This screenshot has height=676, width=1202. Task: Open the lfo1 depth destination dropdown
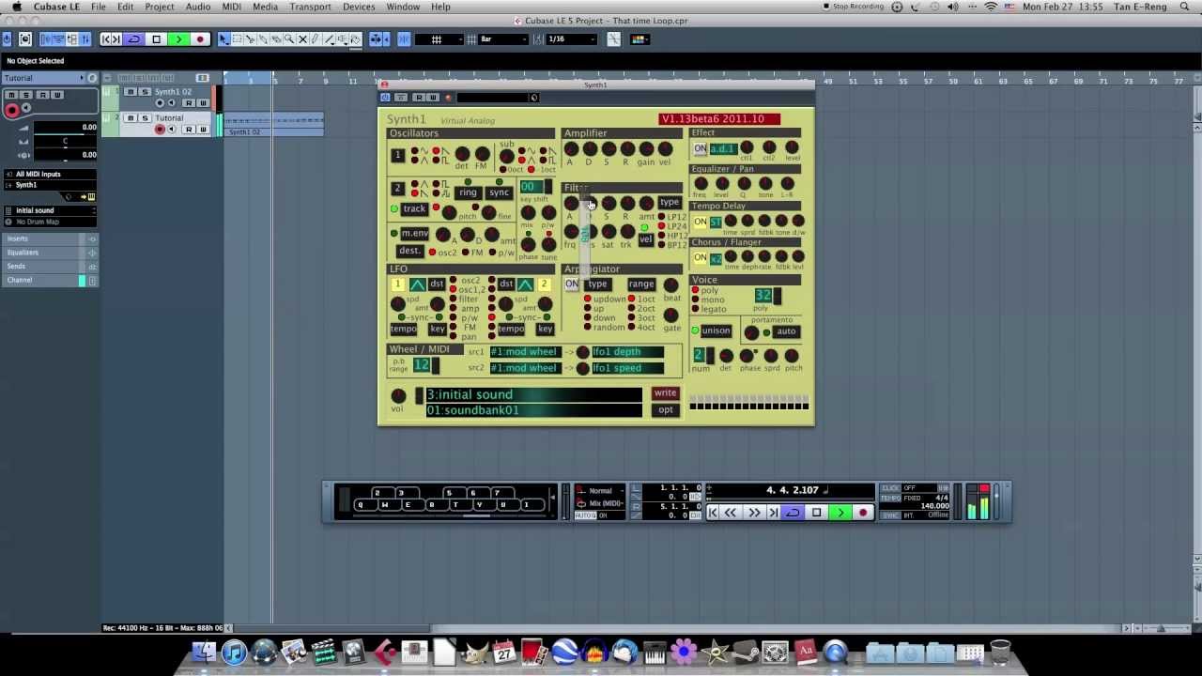(627, 352)
